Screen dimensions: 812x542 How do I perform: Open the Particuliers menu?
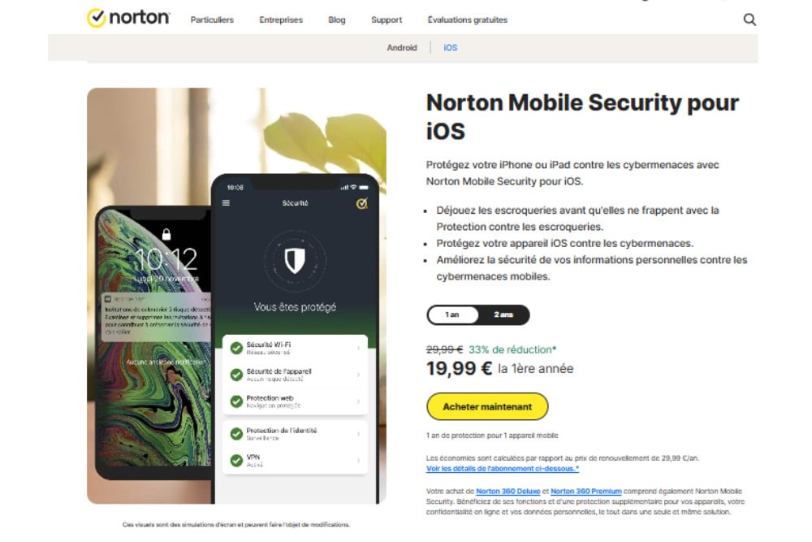(x=212, y=20)
